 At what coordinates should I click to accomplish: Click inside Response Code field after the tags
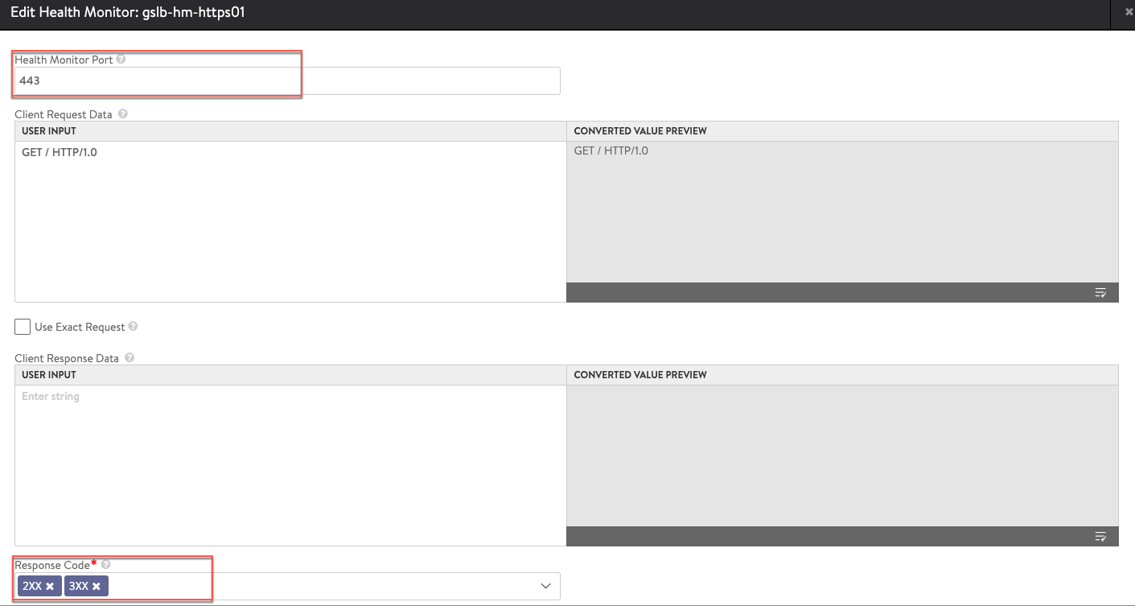click(x=322, y=586)
